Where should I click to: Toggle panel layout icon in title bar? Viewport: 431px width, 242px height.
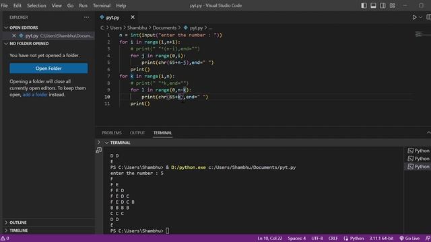tap(373, 5)
